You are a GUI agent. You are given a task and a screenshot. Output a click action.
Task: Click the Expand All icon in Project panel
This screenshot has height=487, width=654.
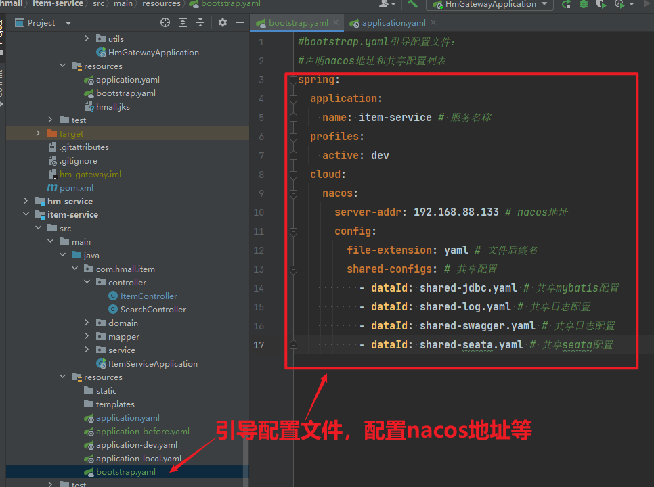(184, 23)
